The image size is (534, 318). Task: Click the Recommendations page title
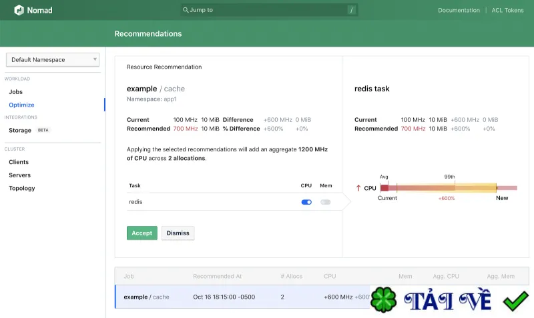click(x=148, y=34)
